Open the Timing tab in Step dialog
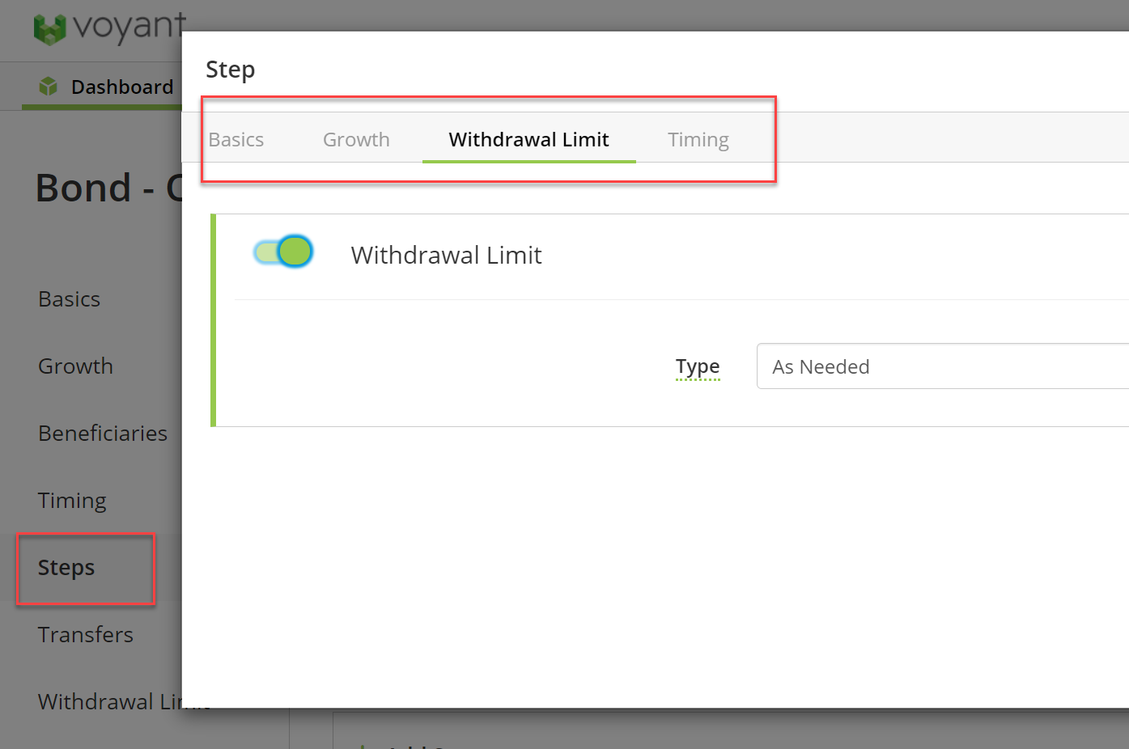Viewport: 1129px width, 749px height. coord(698,139)
